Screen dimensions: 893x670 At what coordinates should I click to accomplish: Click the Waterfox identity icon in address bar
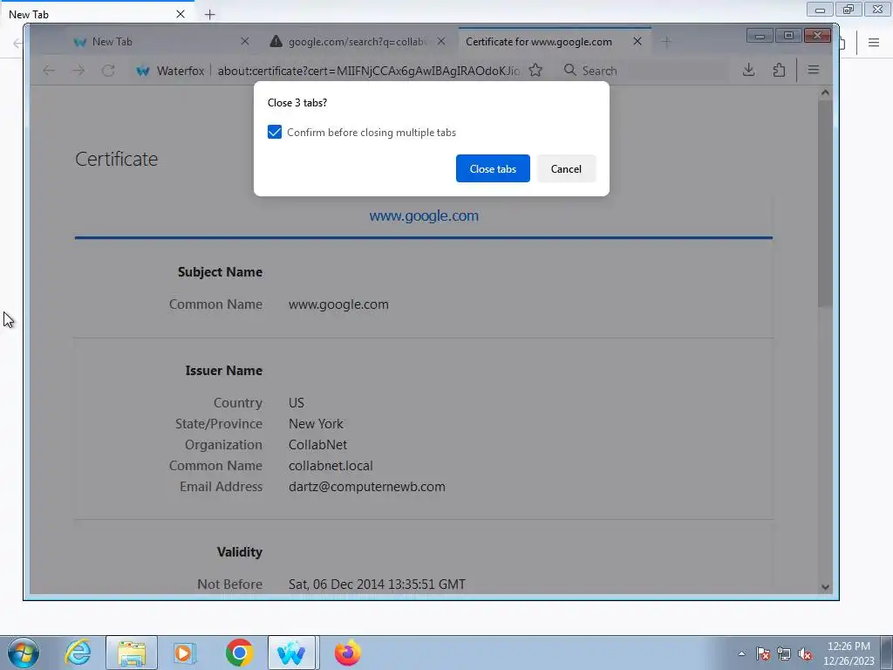[x=143, y=71]
